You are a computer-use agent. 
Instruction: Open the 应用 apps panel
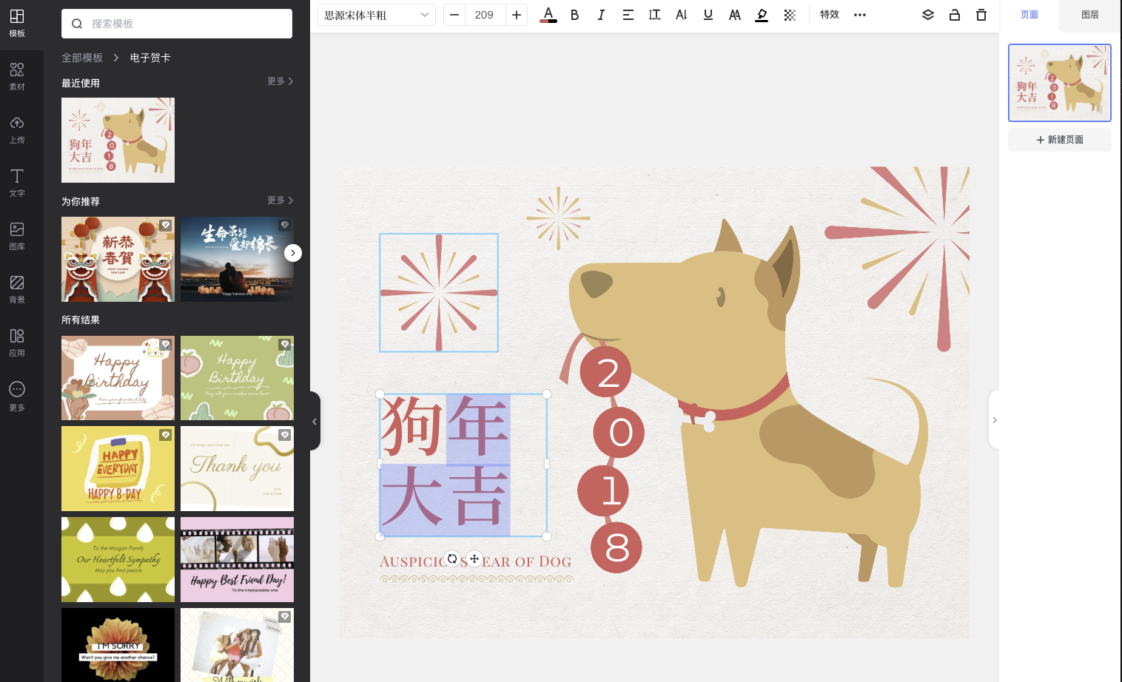point(17,342)
